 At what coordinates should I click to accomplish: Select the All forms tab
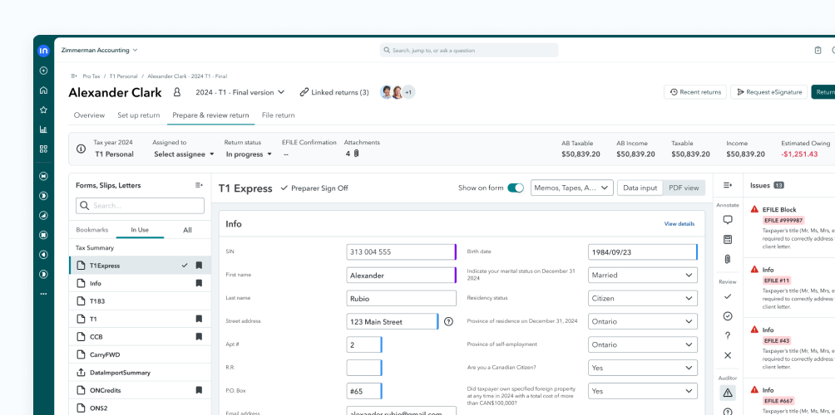187,230
